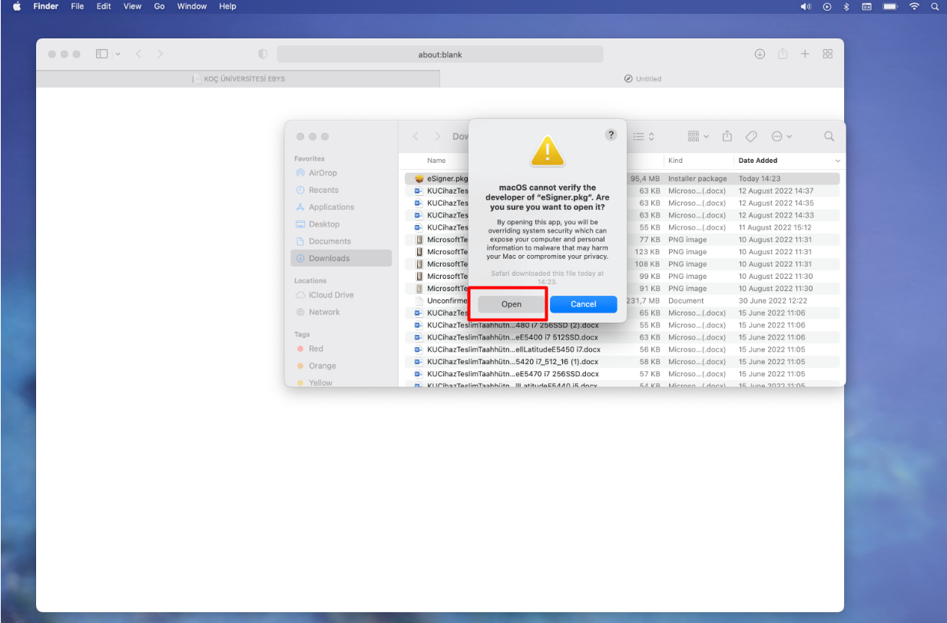Click the about:blank address bar
The height and width of the screenshot is (623, 947).
point(441,54)
